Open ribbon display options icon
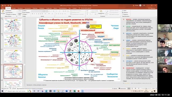172x97 pixels. (144, 5)
